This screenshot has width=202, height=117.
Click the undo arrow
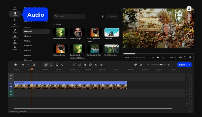pos(23,65)
